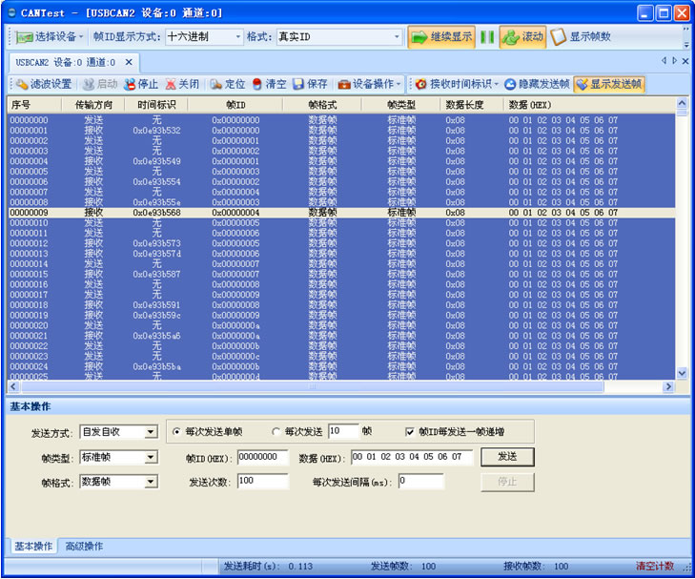This screenshot has width=695, height=579.
Task: Click the 停止 stop icon
Action: (129, 84)
